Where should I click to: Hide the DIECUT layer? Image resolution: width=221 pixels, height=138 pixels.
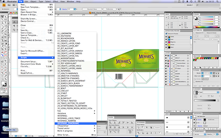click(x=166, y=58)
